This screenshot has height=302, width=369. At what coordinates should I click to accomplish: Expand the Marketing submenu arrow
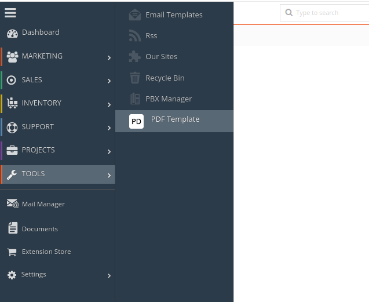click(x=109, y=58)
